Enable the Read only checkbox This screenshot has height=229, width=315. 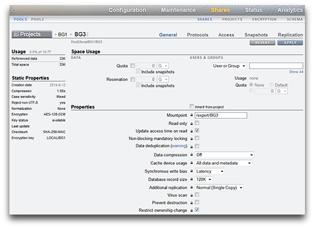197,123
